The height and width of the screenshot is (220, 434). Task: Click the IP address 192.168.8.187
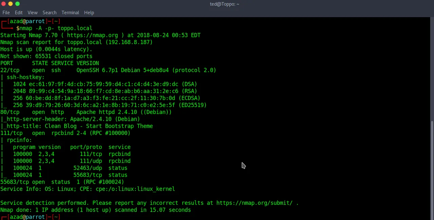(x=129, y=42)
